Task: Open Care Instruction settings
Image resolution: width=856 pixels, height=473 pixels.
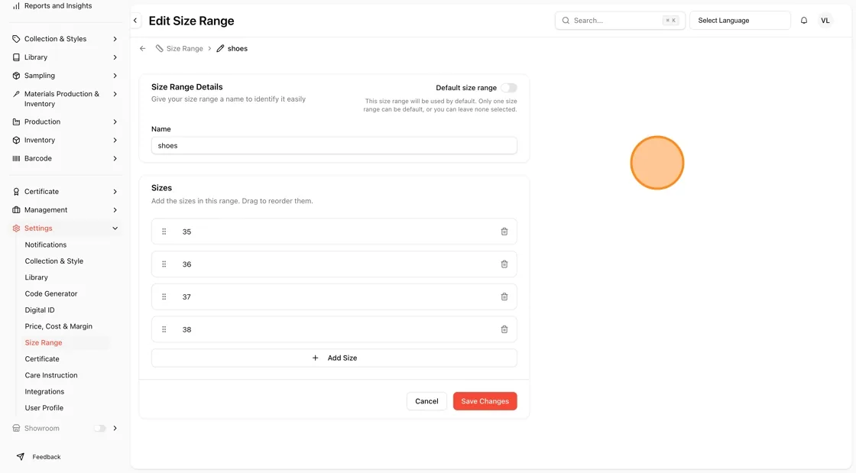Action: tap(50, 375)
